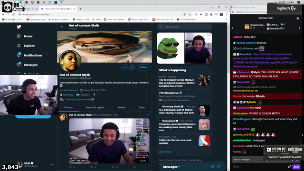Open tweet options three-dot menu
This screenshot has height=171, width=304.
(x=148, y=115)
